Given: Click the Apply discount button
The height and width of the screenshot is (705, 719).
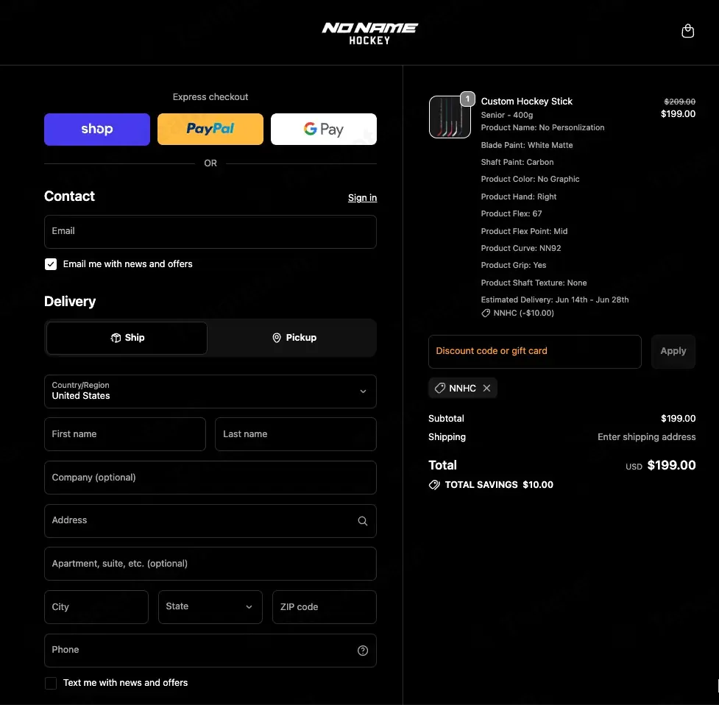Looking at the screenshot, I should [x=673, y=351].
